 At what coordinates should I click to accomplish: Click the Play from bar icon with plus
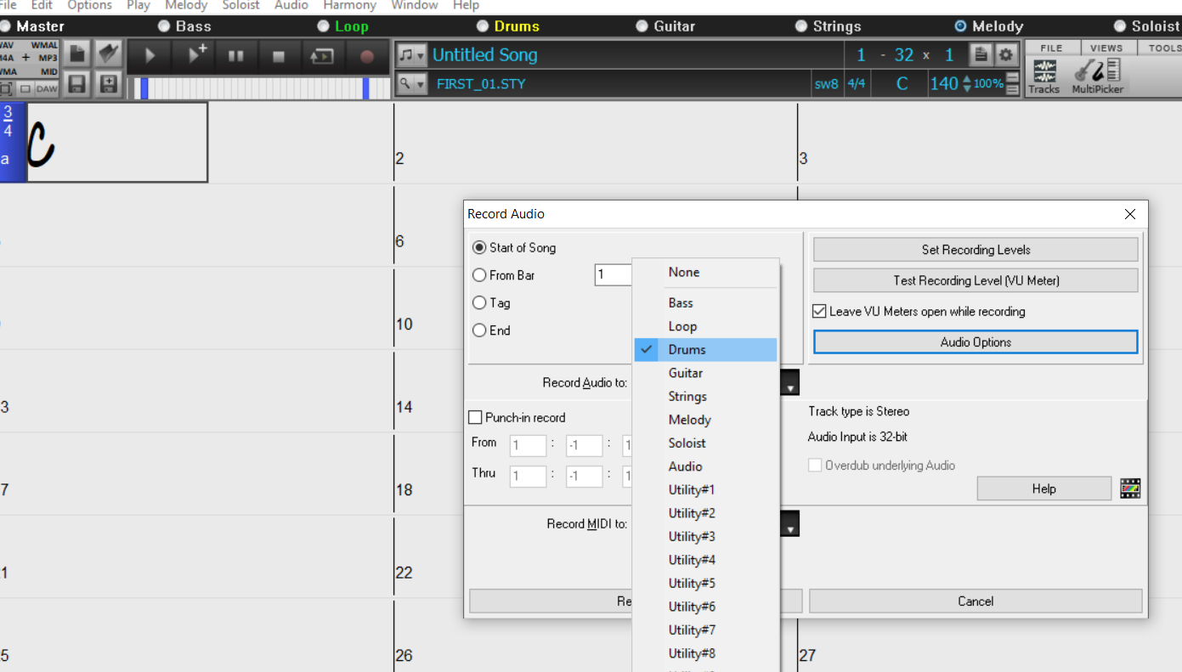click(x=195, y=56)
